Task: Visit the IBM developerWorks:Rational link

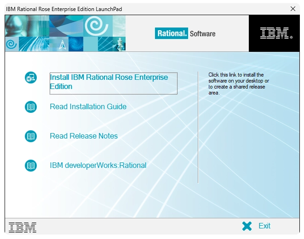Action: click(x=98, y=166)
